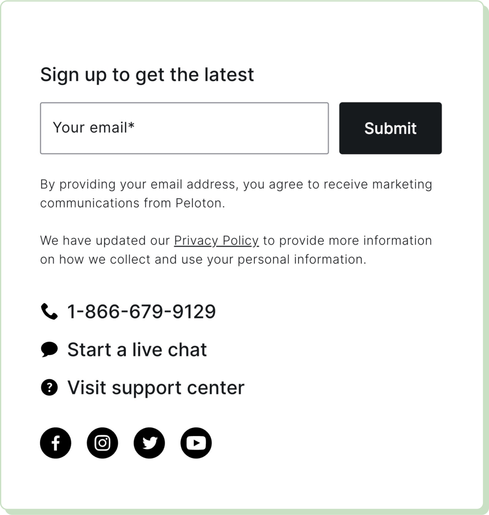Image resolution: width=489 pixels, height=515 pixels.
Task: Click the Facebook circle button
Action: pos(56,443)
